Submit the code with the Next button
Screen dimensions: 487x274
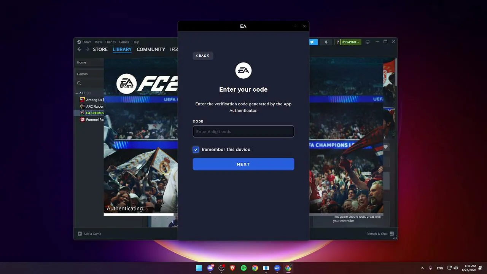pos(243,164)
